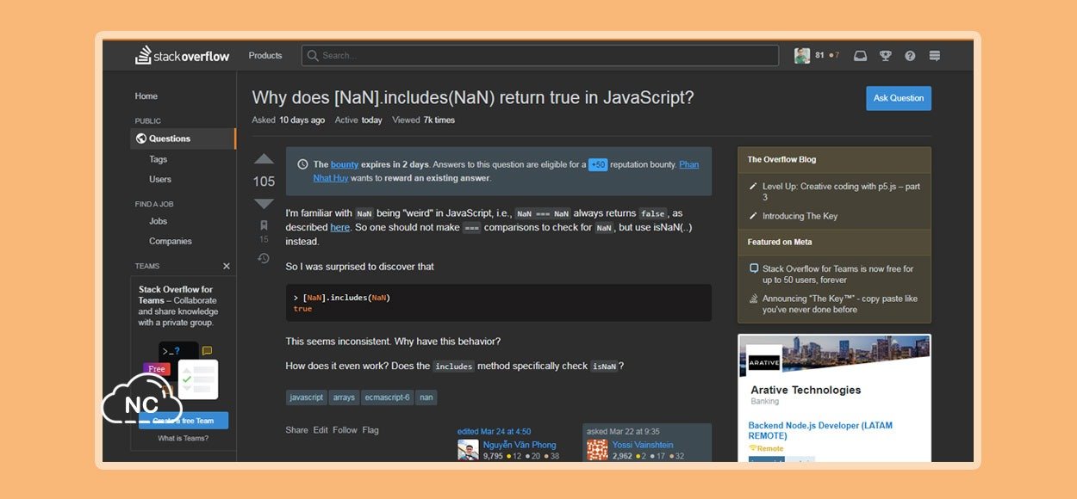The height and width of the screenshot is (499, 1077).
Task: Open the Announcing The Key meta link
Action: [x=840, y=304]
